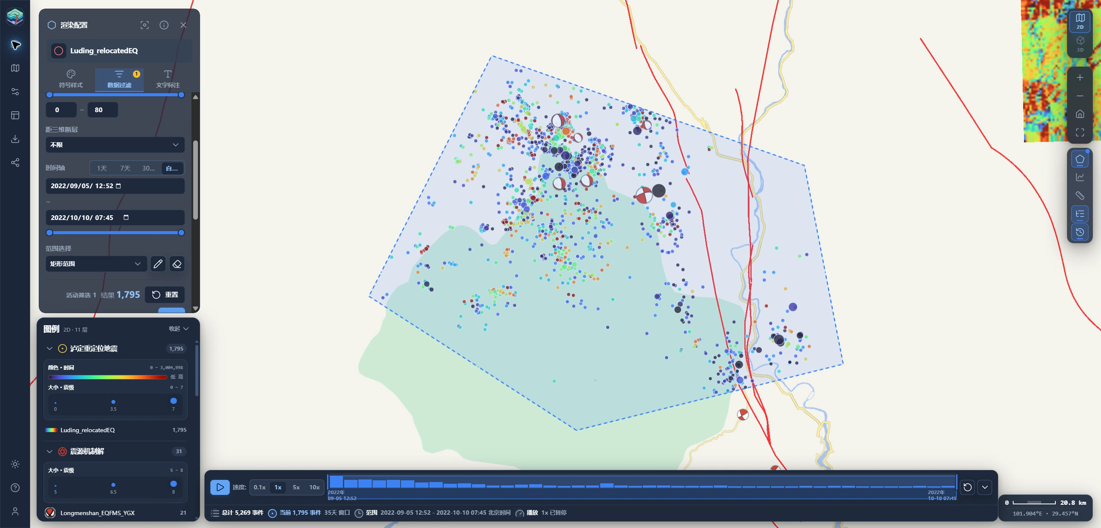Open the user profile icon
The width and height of the screenshot is (1101, 528).
pos(15,511)
